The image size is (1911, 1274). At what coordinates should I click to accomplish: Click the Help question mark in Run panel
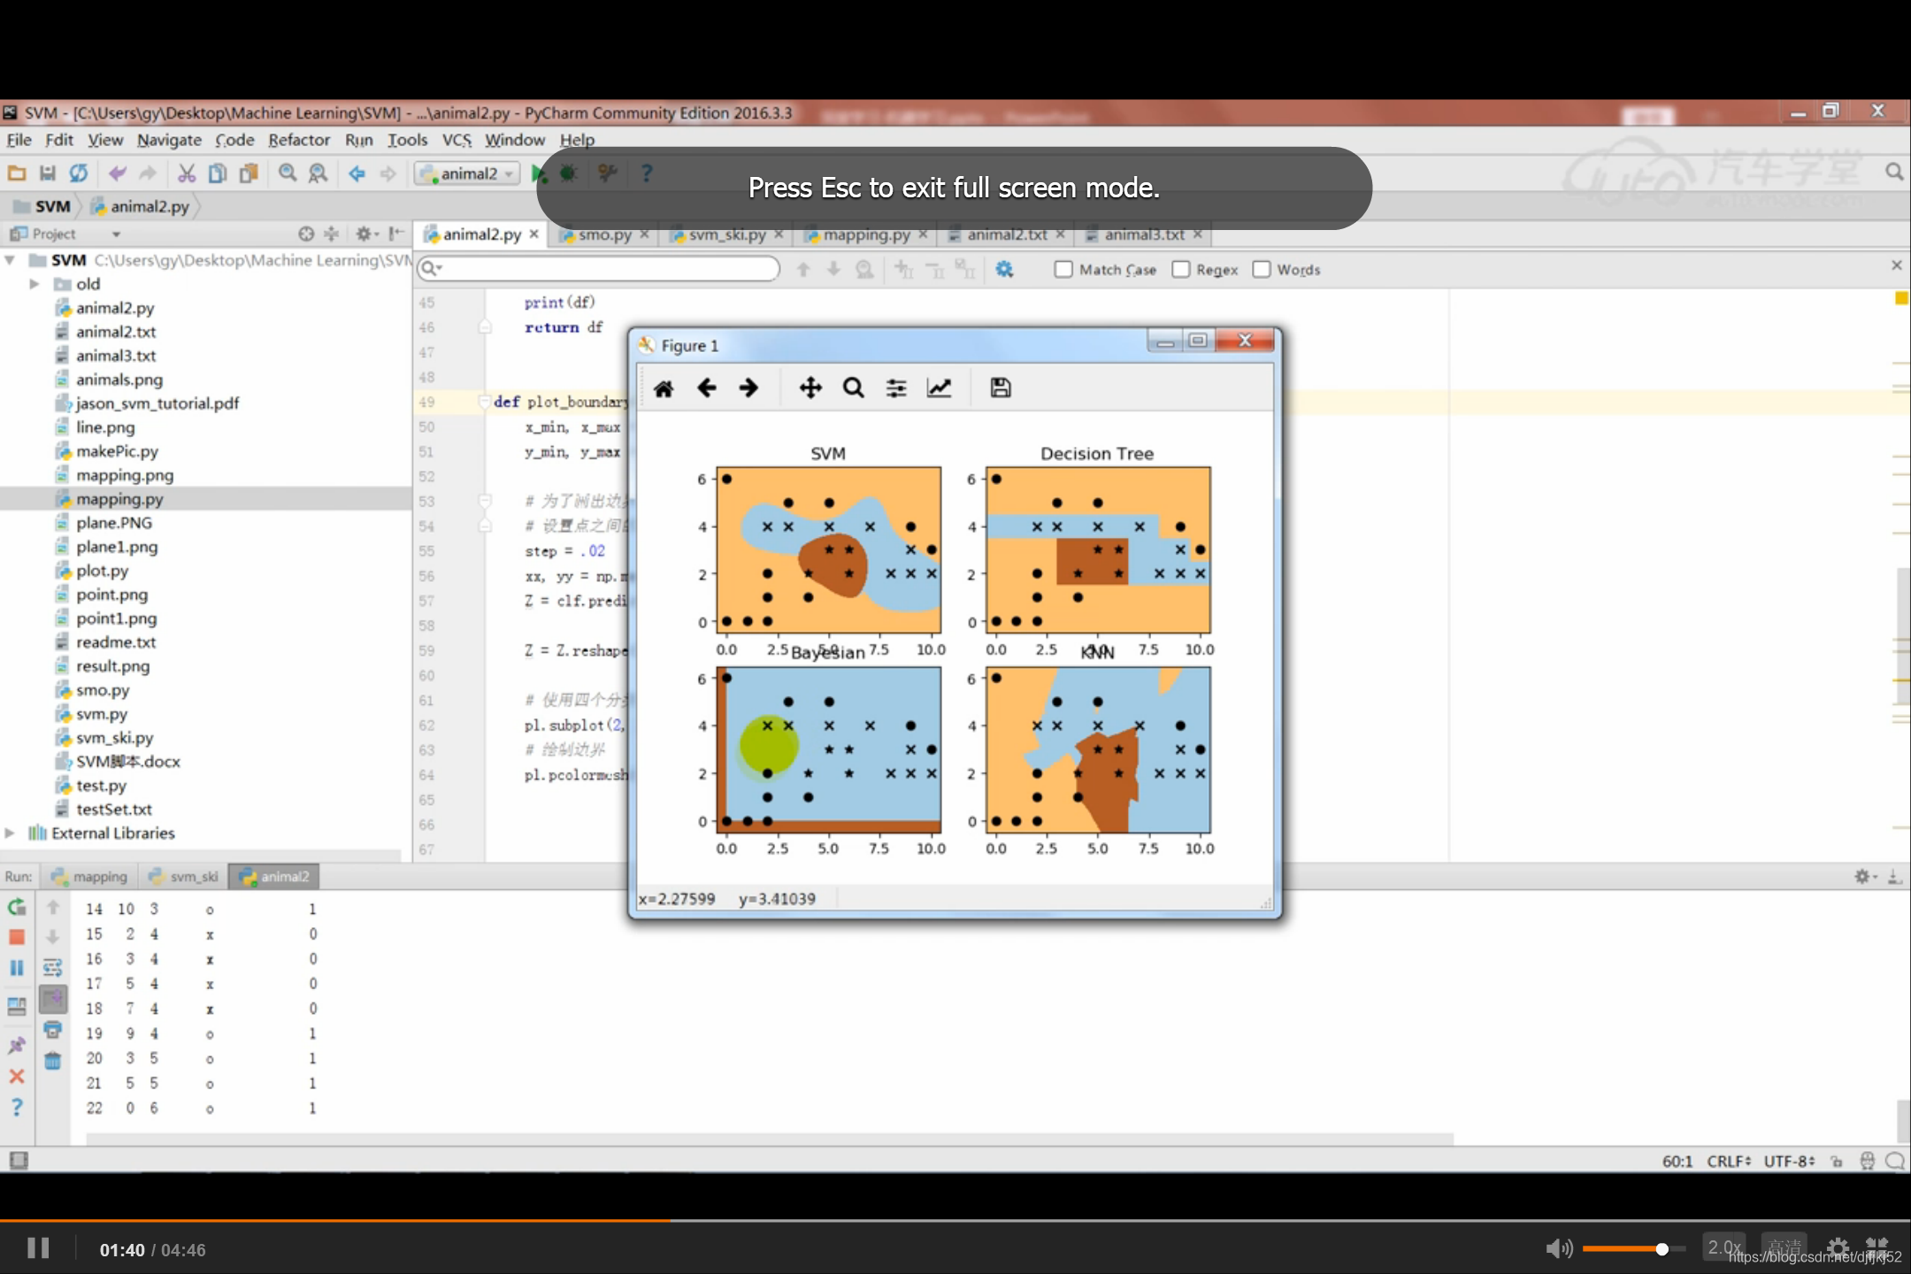17,1107
